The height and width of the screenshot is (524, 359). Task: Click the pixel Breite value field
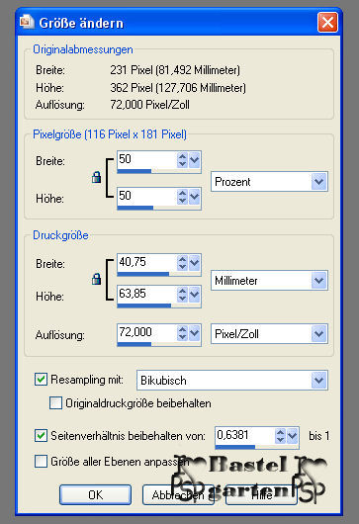click(x=146, y=159)
